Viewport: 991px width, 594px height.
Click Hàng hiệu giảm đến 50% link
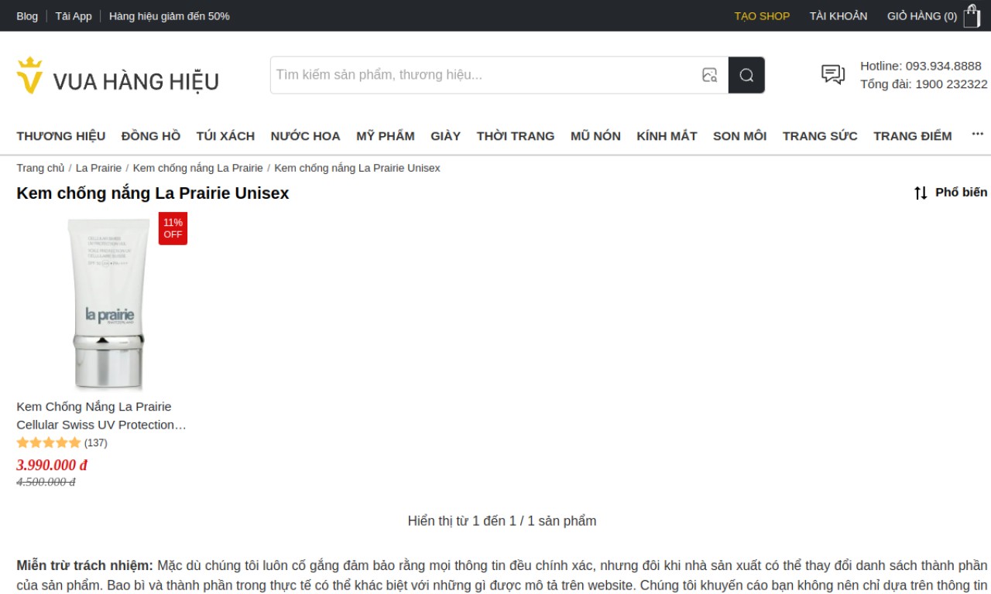170,15
